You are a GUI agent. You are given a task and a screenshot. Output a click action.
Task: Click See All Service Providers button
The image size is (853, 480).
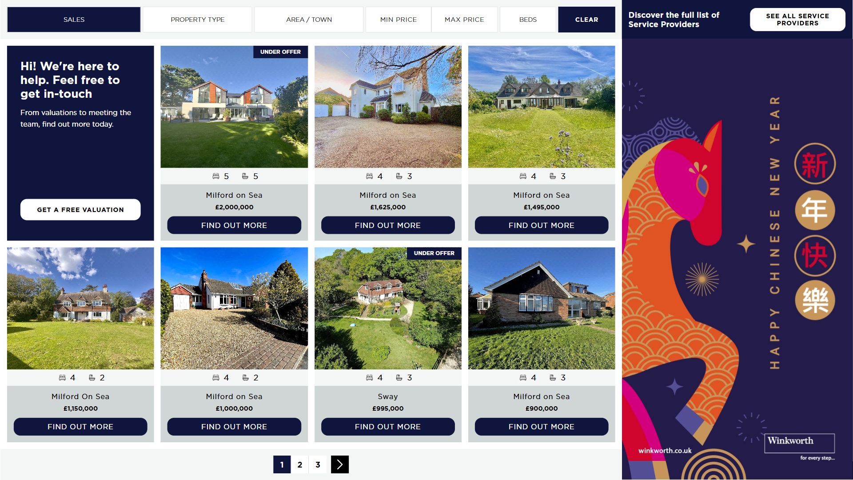tap(797, 20)
